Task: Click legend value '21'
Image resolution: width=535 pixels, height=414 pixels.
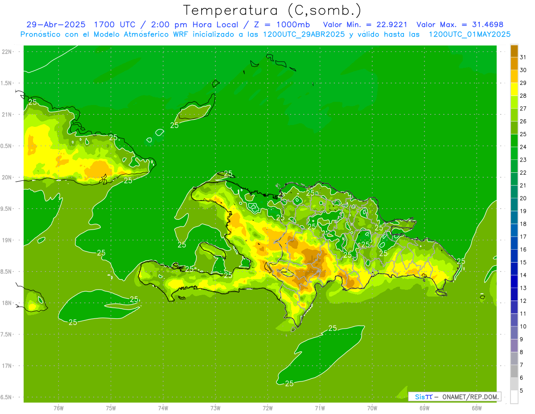Action: coord(523,185)
